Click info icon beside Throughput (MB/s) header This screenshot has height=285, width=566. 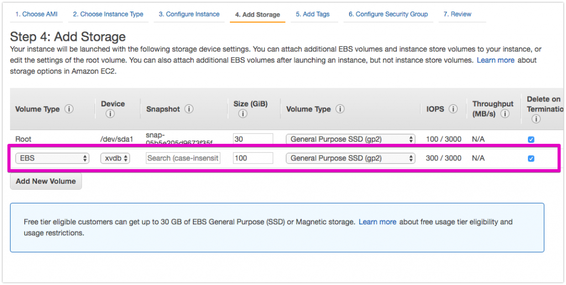505,114
